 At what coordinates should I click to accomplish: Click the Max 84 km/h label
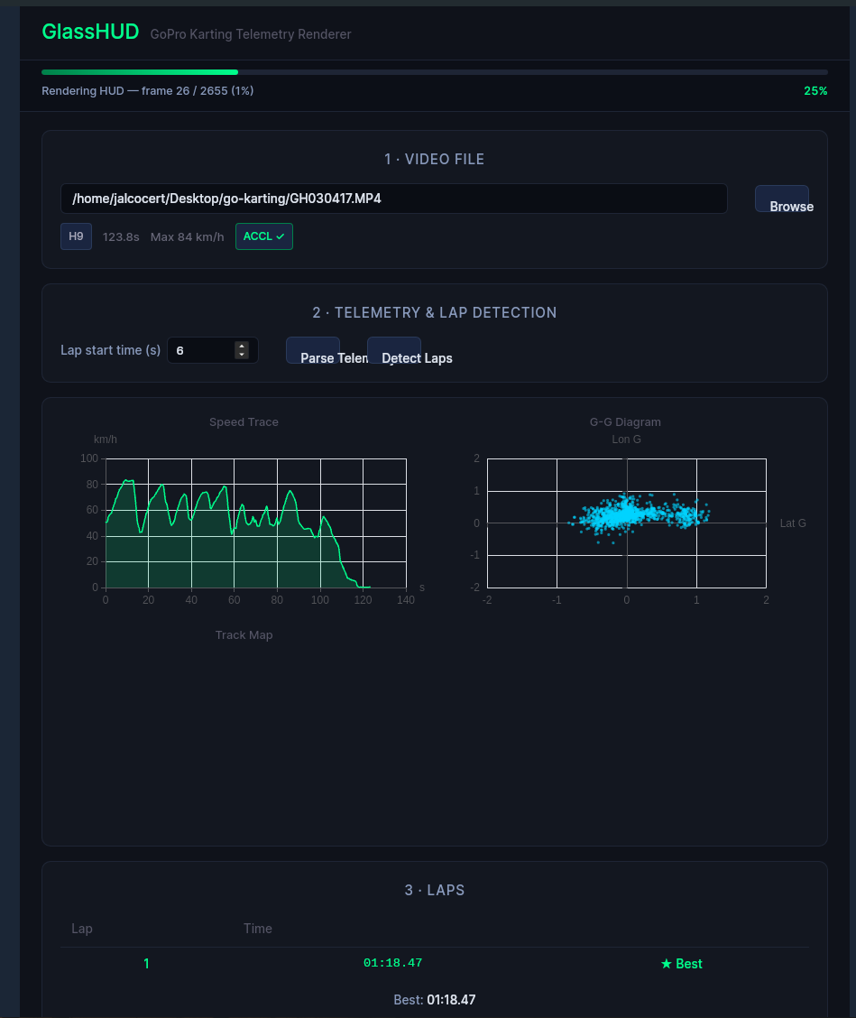(187, 236)
